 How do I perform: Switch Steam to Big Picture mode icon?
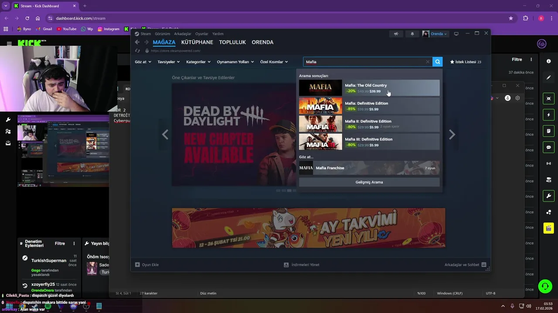[456, 34]
